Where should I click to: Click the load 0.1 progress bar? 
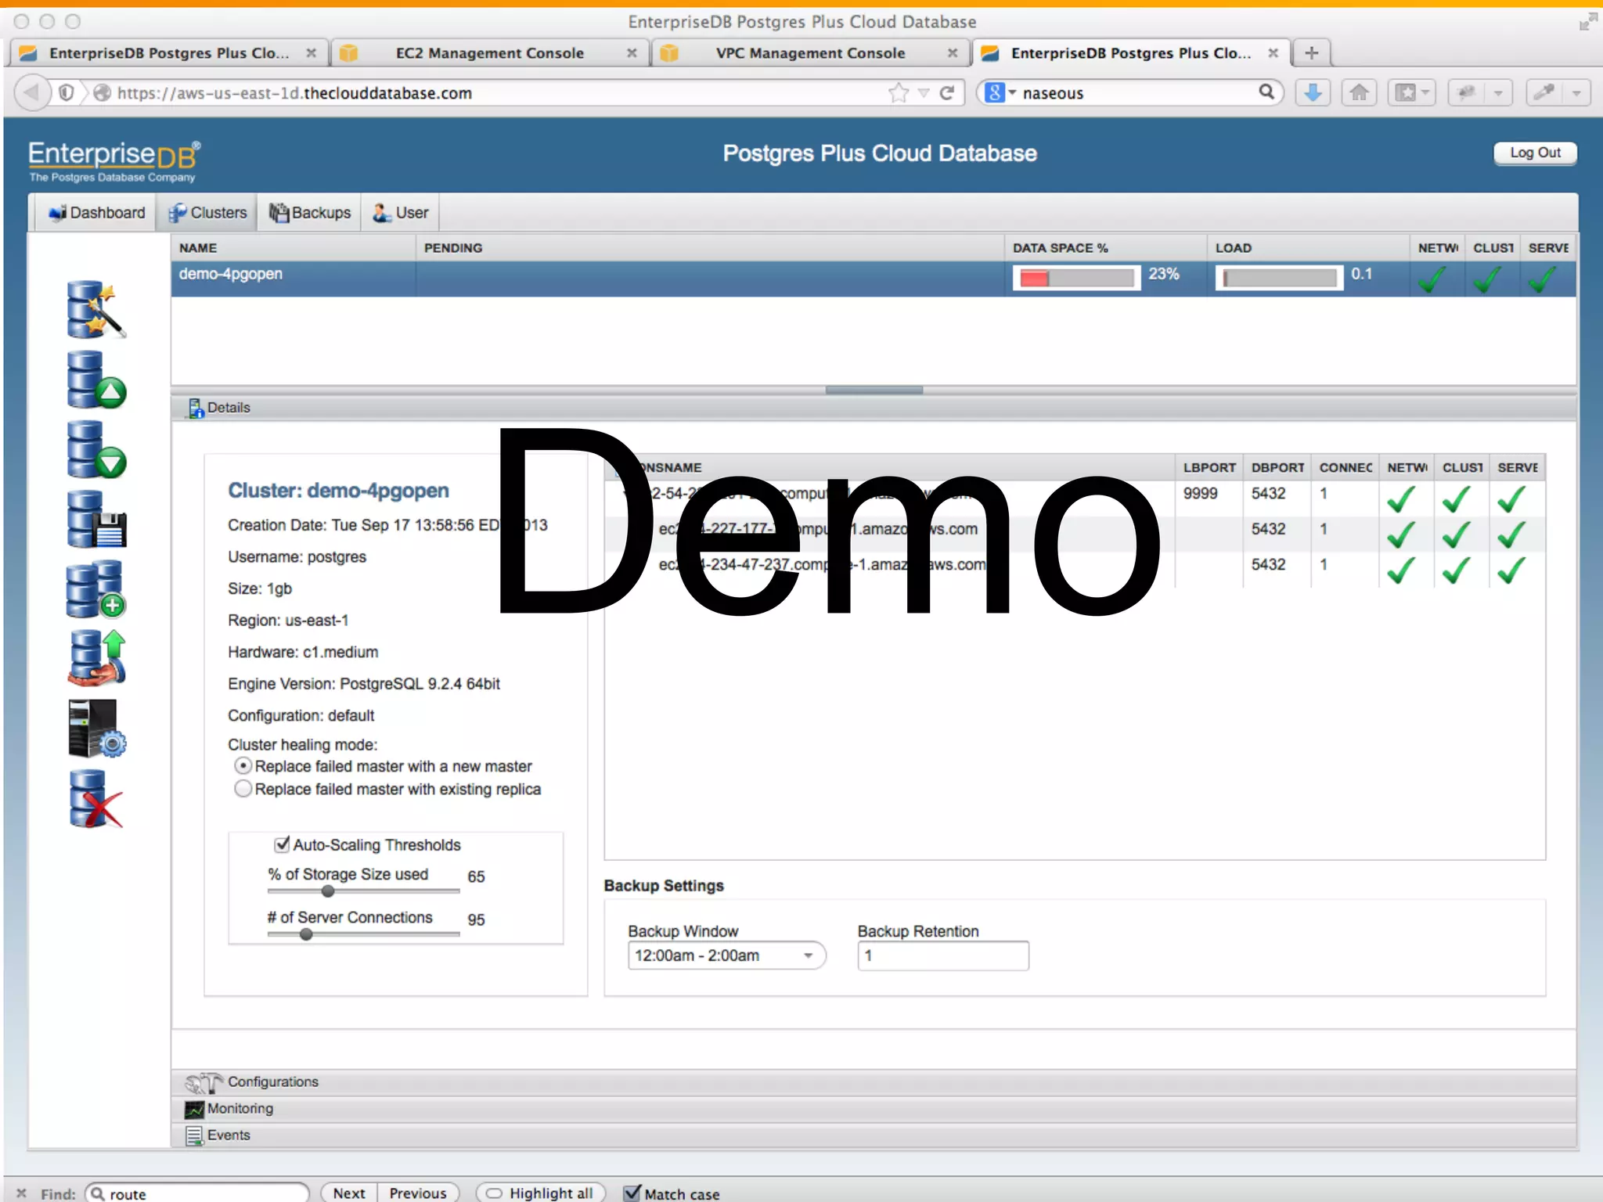1280,279
